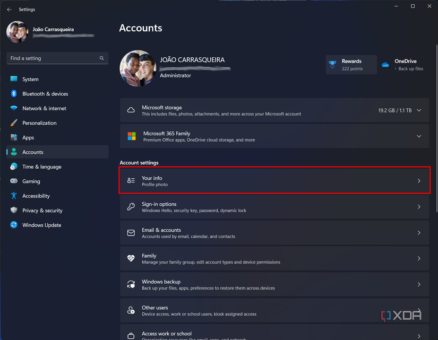Select Apps in the sidebar
This screenshot has height=340, width=438.
(x=57, y=137)
